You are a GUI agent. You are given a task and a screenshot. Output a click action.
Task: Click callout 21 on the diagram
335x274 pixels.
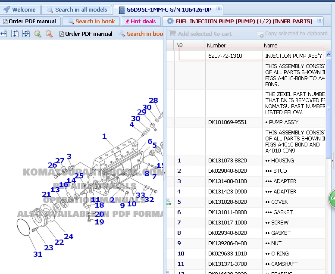tap(47, 195)
